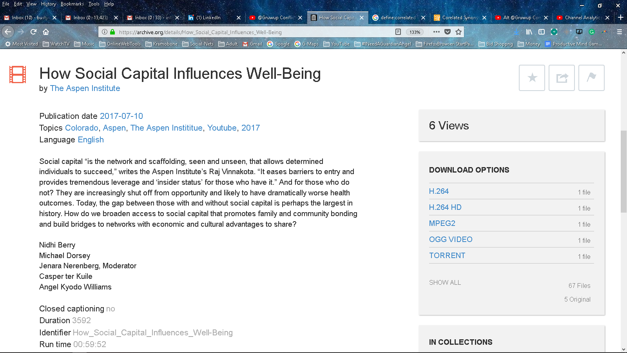Open Social-Nets bookmarks folder

[198, 44]
